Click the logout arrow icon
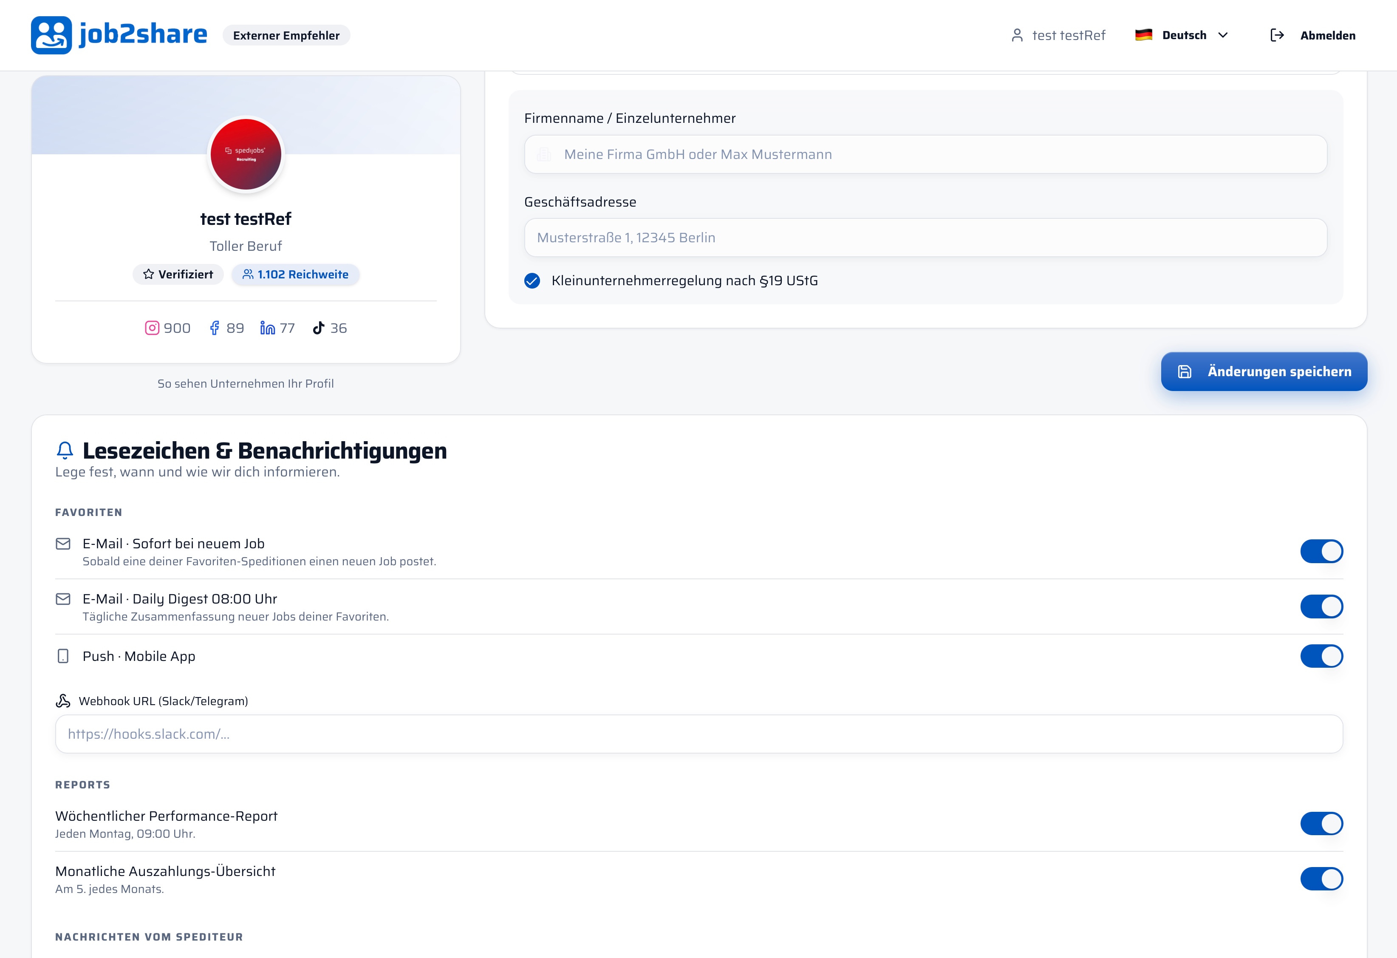The height and width of the screenshot is (958, 1397). [x=1277, y=35]
